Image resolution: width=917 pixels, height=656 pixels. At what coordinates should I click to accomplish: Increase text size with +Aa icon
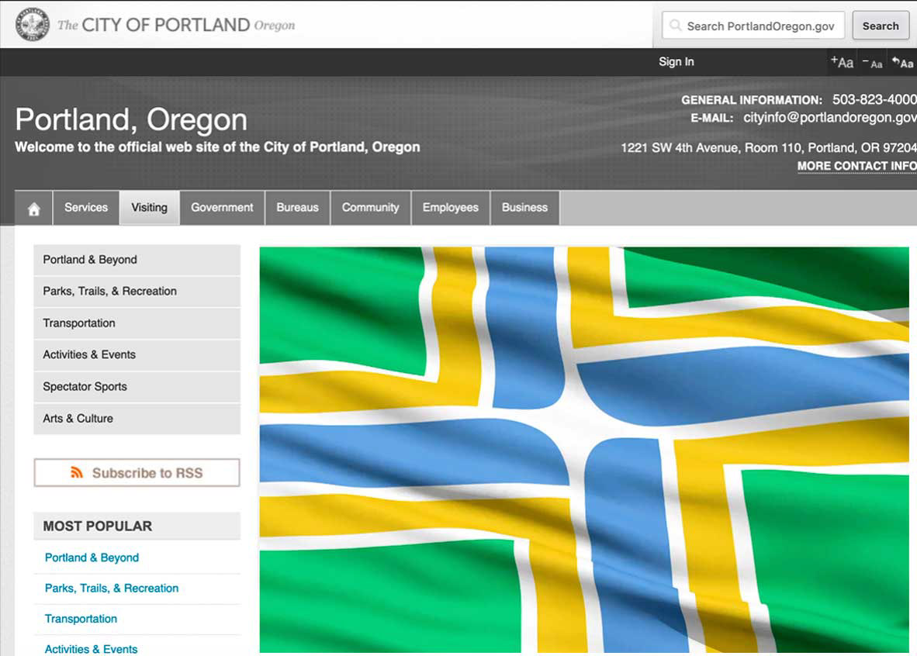coord(842,62)
